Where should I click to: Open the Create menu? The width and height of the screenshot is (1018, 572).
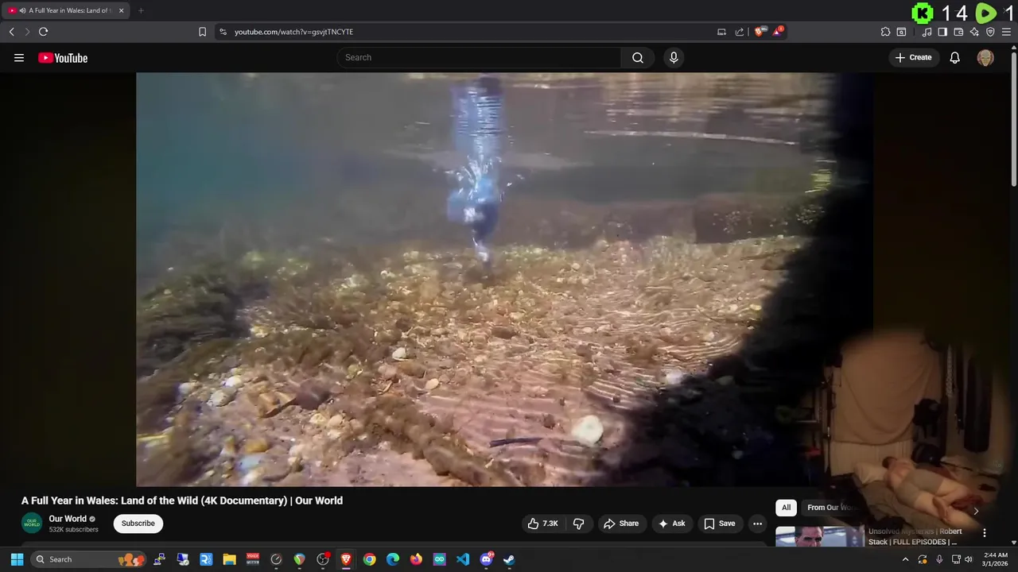pos(913,57)
